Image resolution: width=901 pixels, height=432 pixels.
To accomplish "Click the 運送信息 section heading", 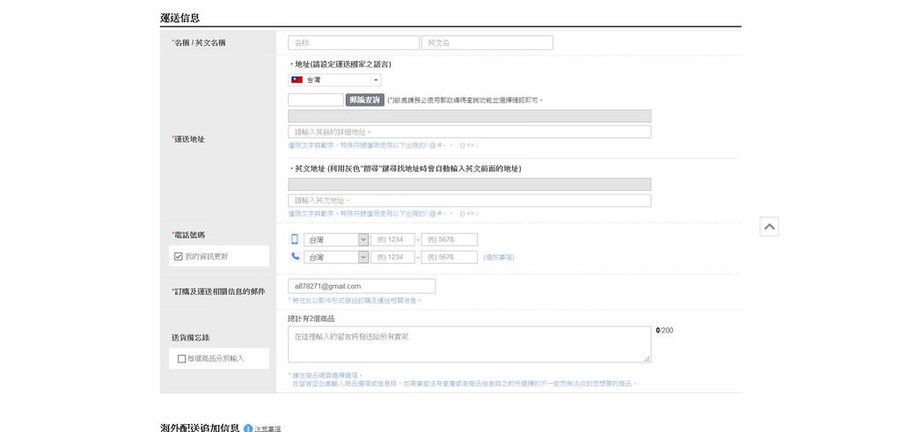I will (179, 18).
